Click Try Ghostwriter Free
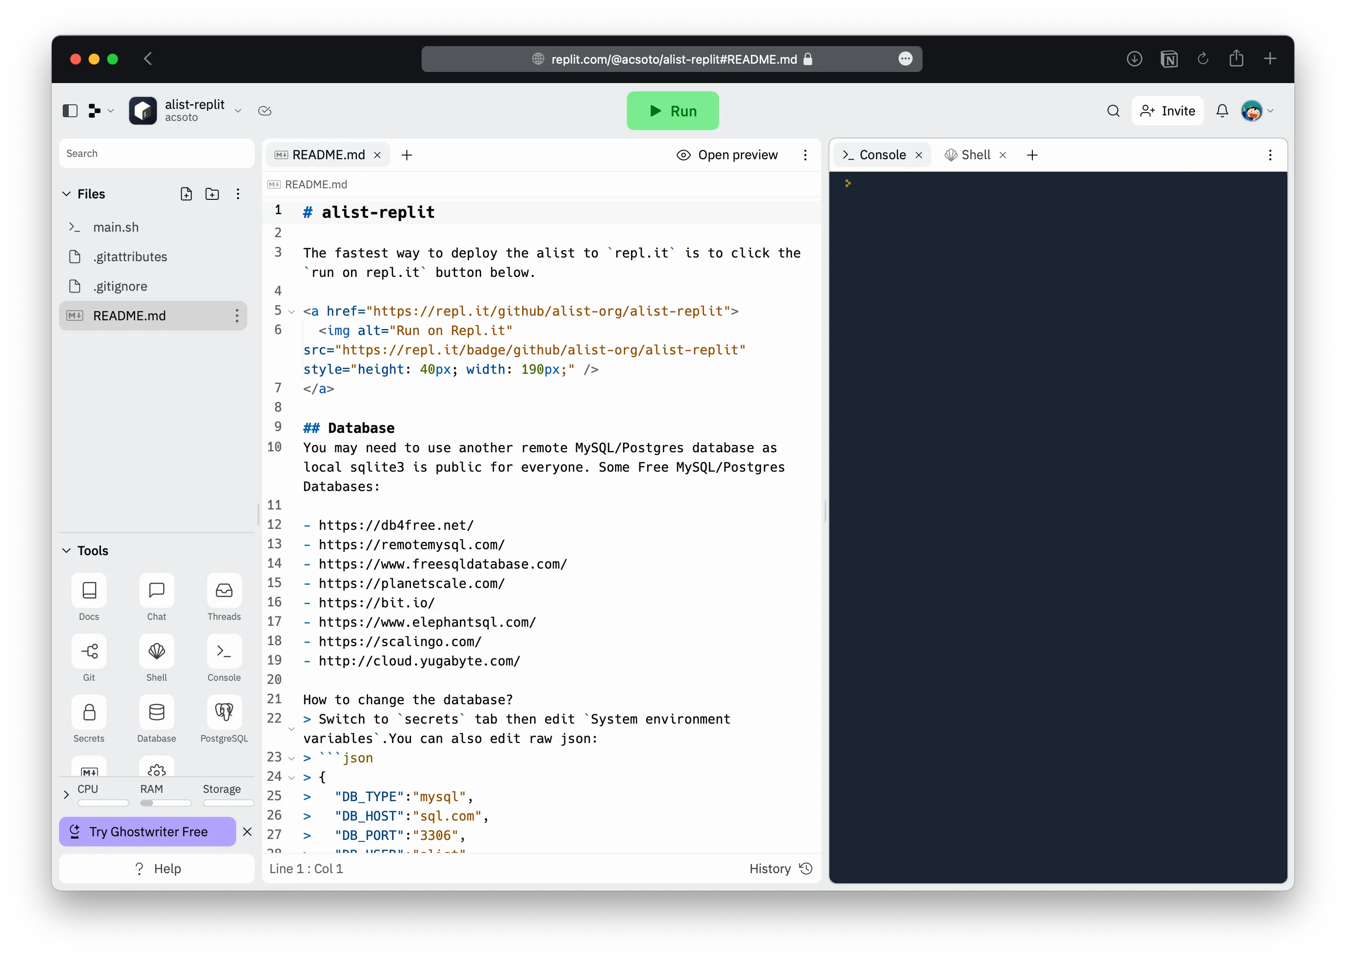The width and height of the screenshot is (1346, 959). [148, 832]
